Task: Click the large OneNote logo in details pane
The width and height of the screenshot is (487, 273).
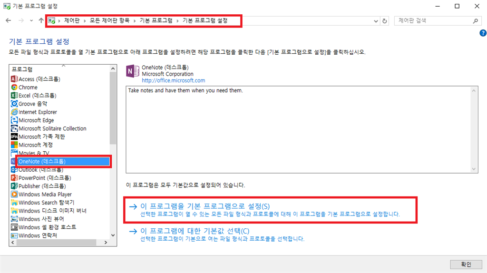Action: (133, 71)
